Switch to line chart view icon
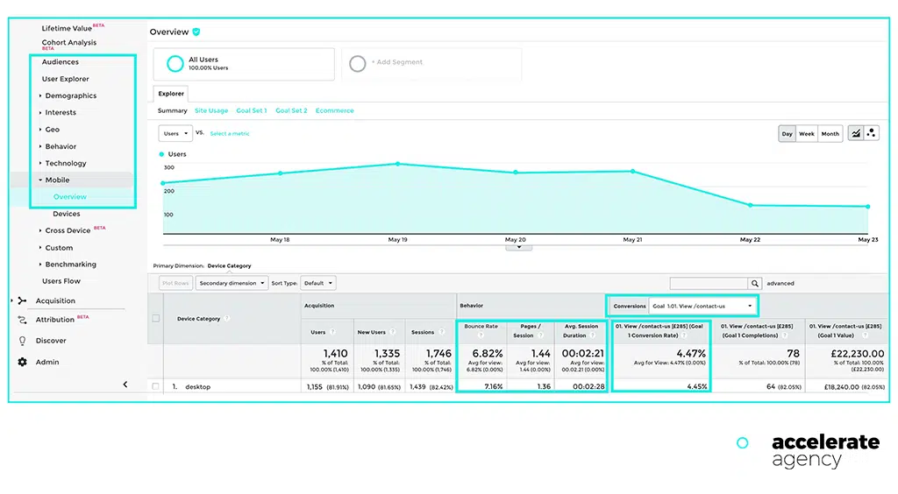 (855, 133)
